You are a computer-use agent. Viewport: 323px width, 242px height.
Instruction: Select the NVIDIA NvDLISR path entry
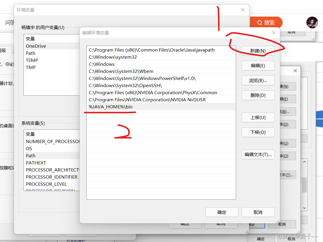coord(161,100)
